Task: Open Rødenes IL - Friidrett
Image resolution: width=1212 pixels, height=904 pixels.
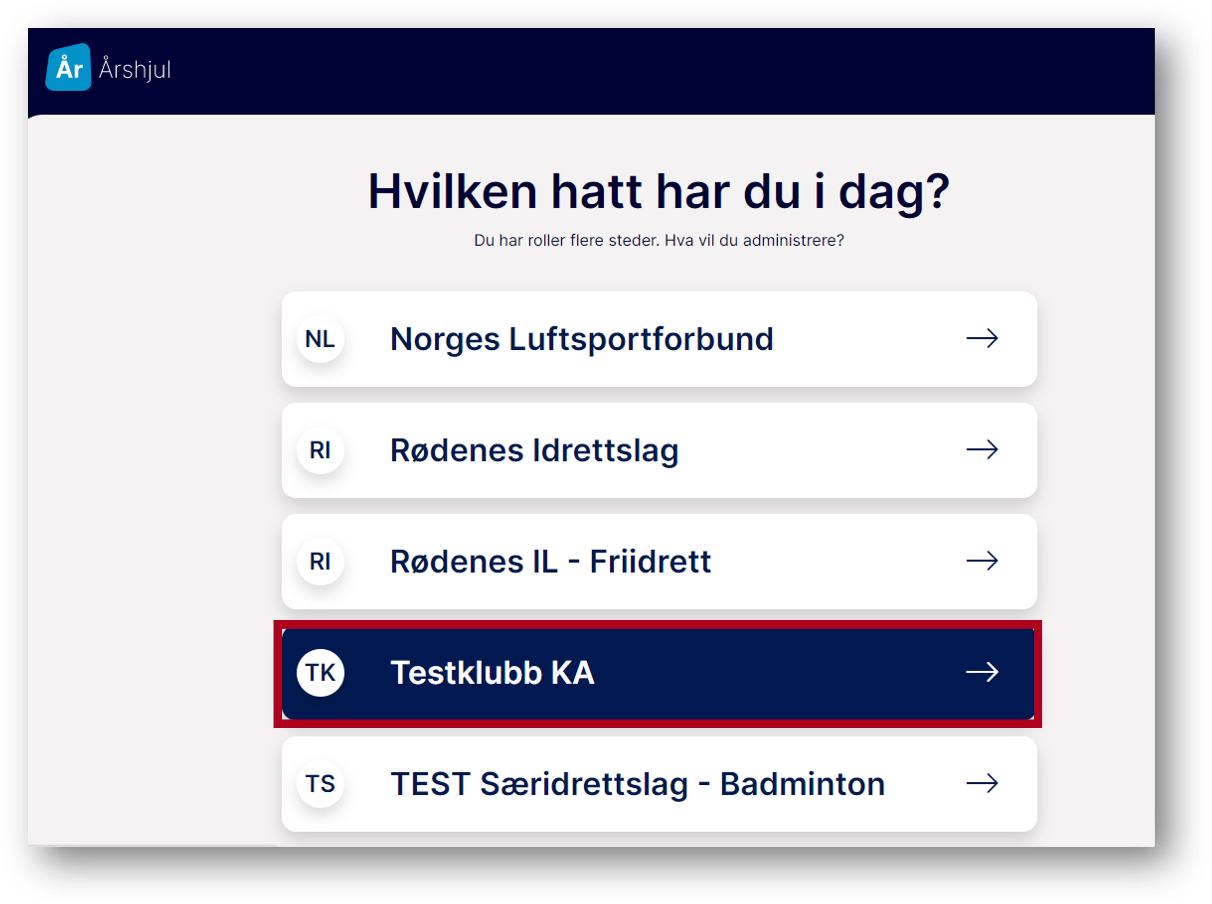Action: point(659,562)
